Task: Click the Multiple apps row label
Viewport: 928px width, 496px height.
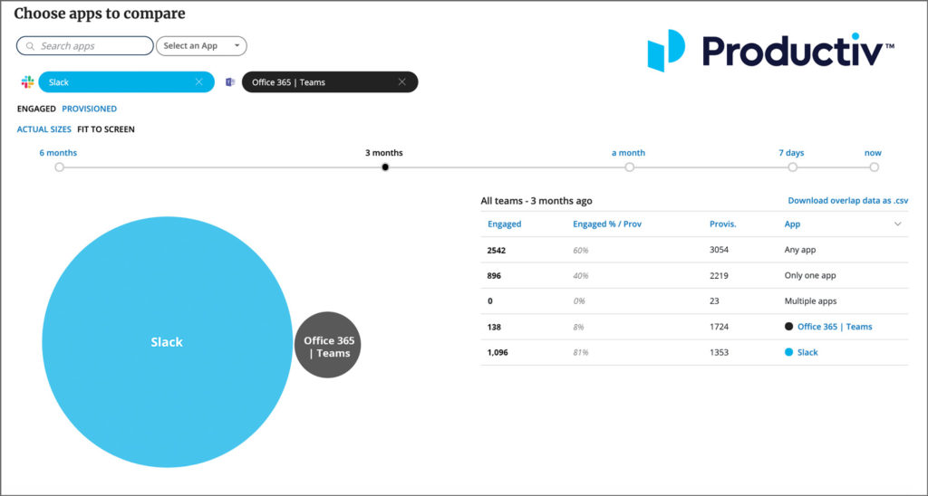Action: tap(811, 300)
